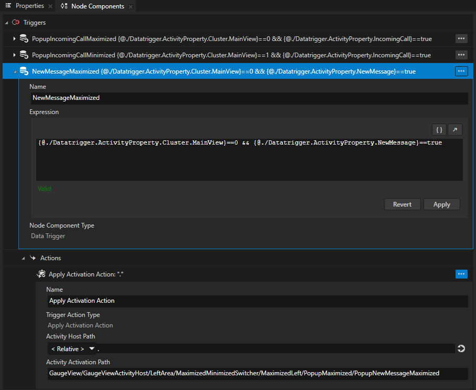Click the Triggers section trigger icon
476x390 pixels.
click(x=15, y=22)
